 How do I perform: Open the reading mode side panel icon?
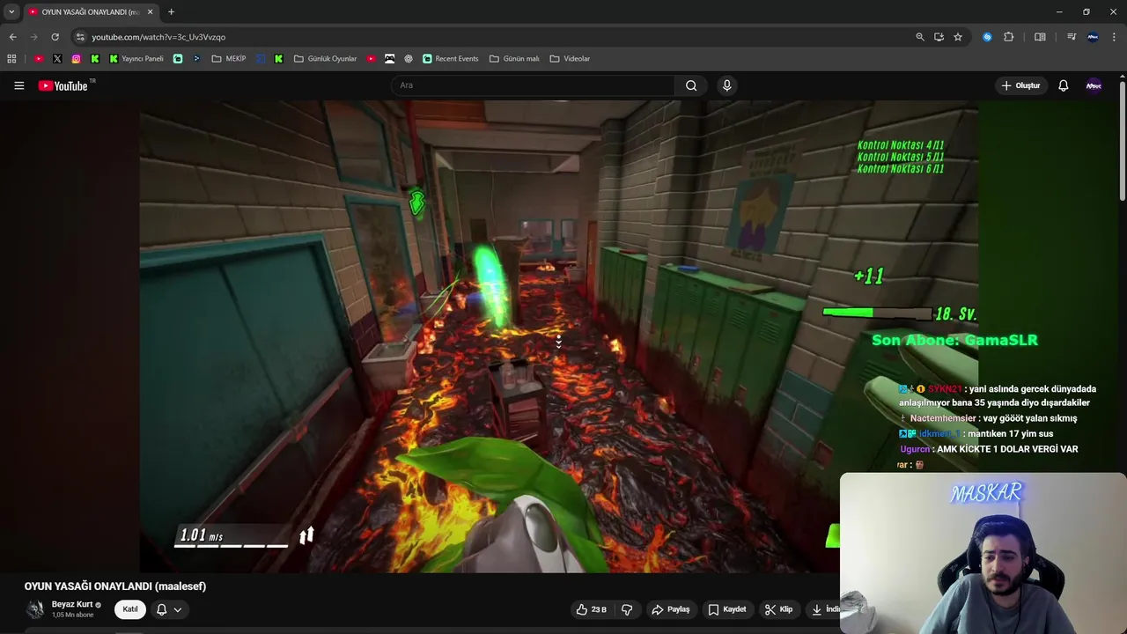(1040, 37)
